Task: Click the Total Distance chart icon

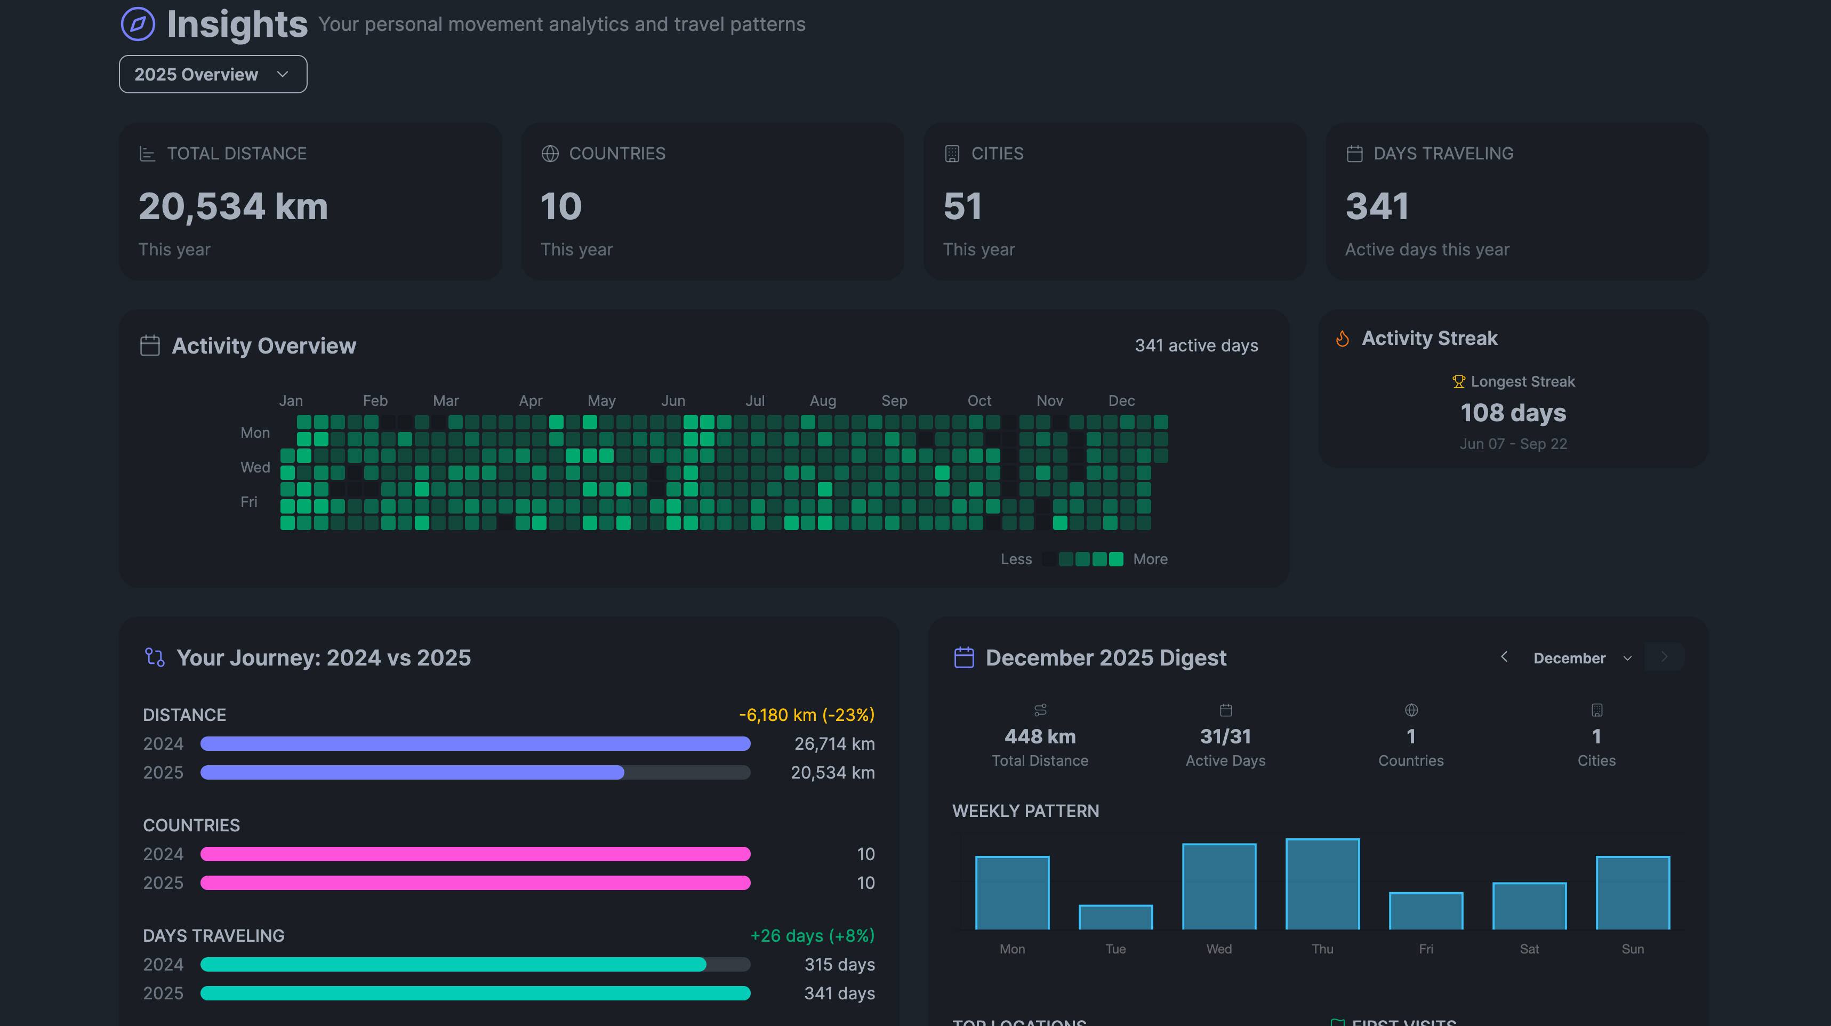Action: tap(147, 154)
